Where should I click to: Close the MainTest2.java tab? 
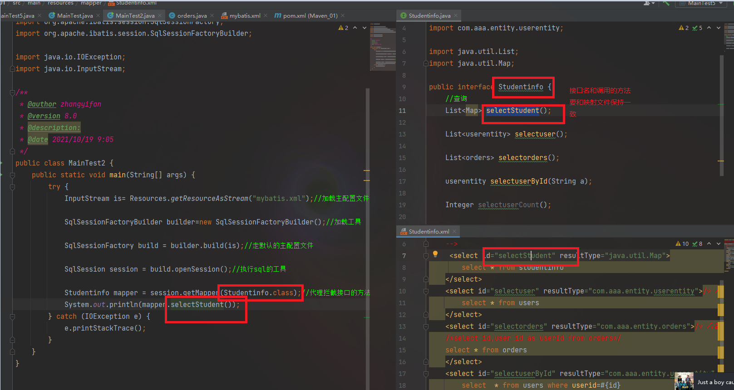click(160, 15)
